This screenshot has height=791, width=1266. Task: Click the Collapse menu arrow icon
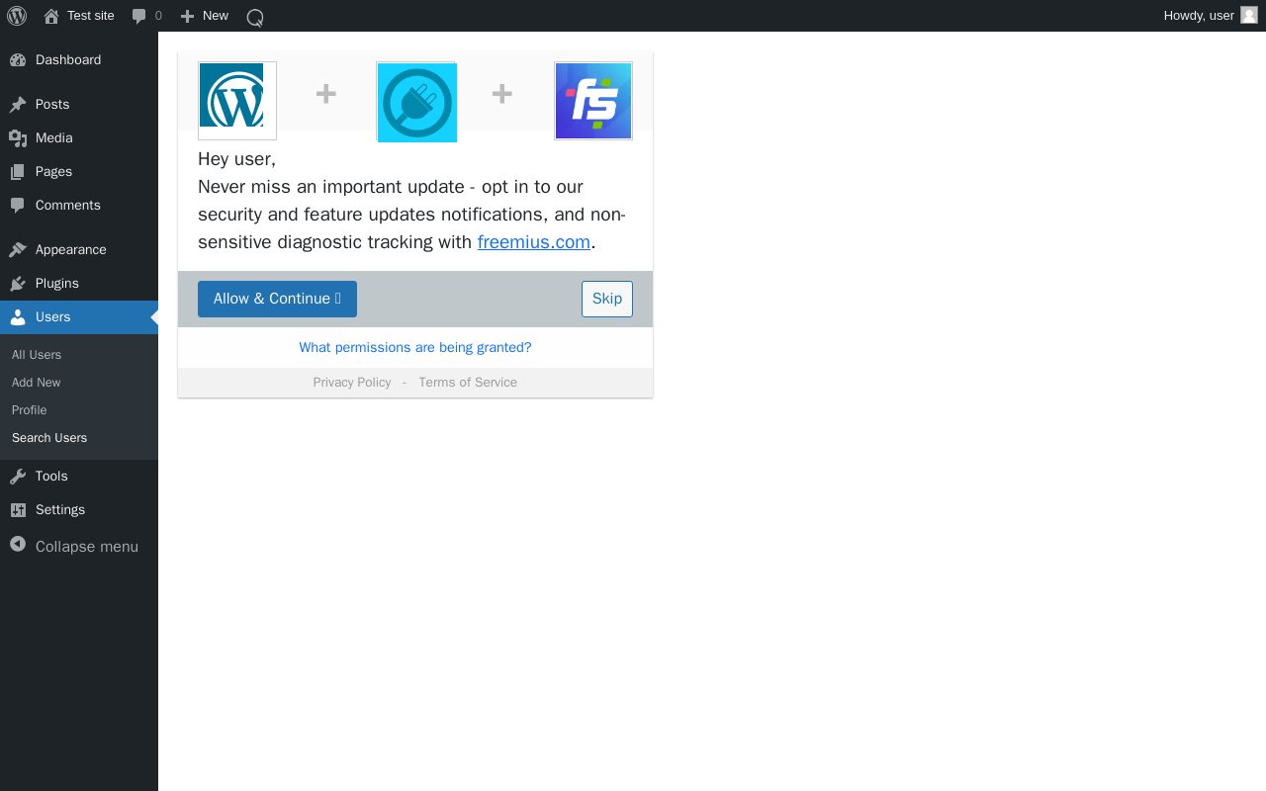tap(18, 544)
